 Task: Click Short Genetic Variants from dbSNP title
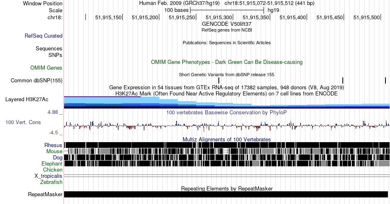[227, 75]
